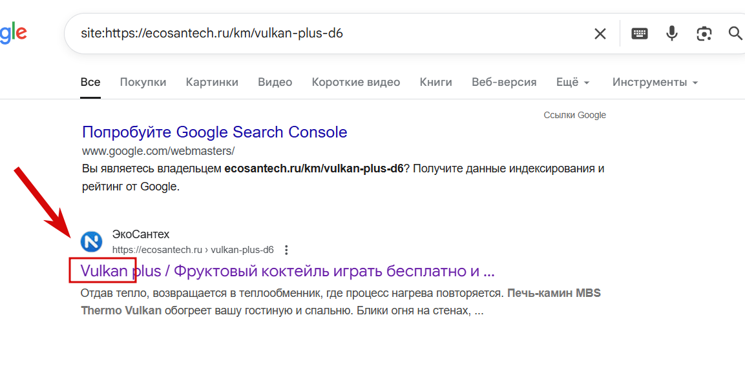Open Попробуйте Google Search Console link

click(215, 132)
